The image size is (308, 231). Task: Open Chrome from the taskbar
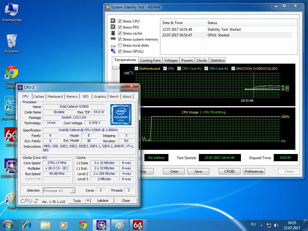83,225
